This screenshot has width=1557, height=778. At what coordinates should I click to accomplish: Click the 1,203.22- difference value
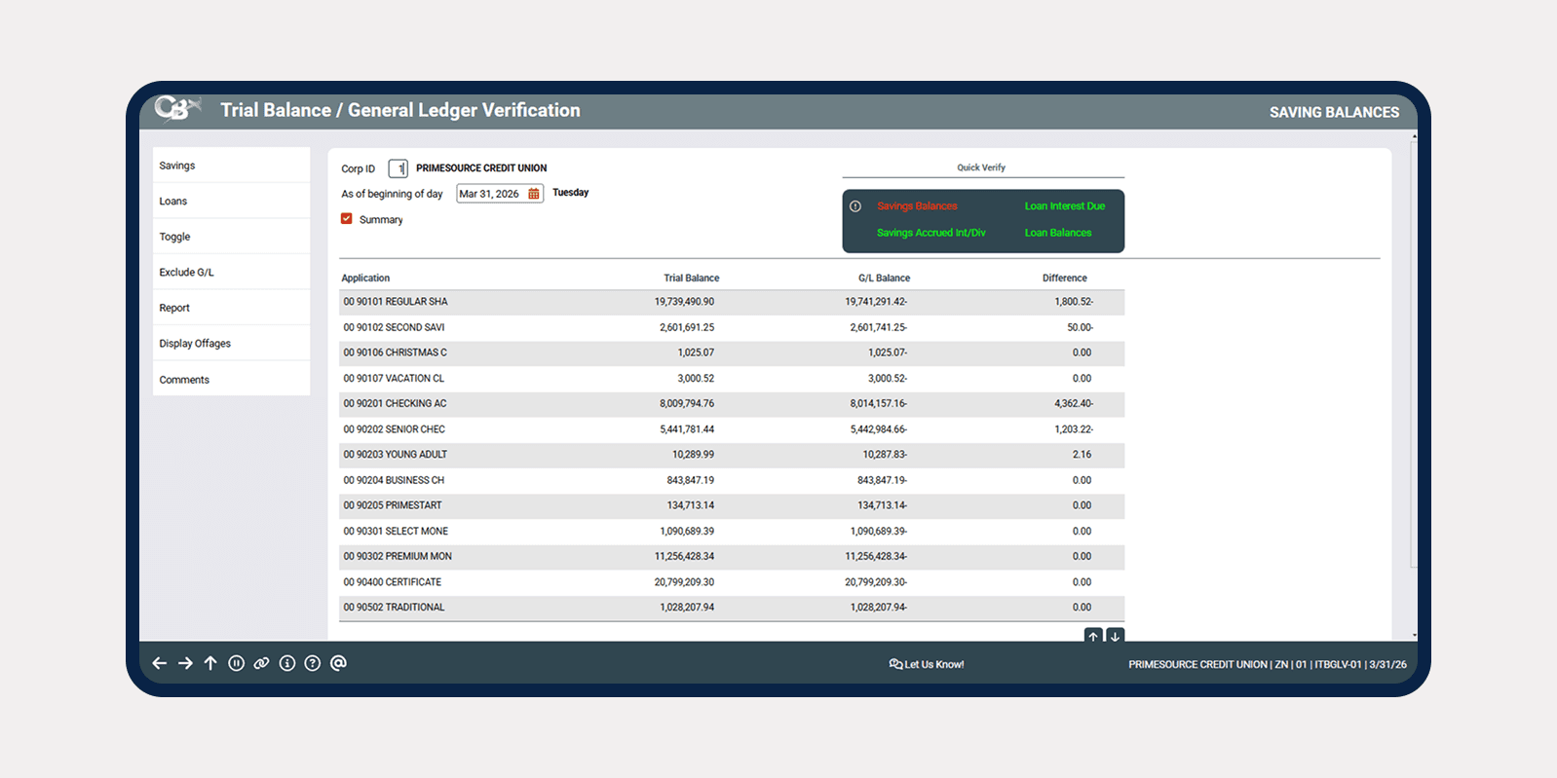(1074, 429)
